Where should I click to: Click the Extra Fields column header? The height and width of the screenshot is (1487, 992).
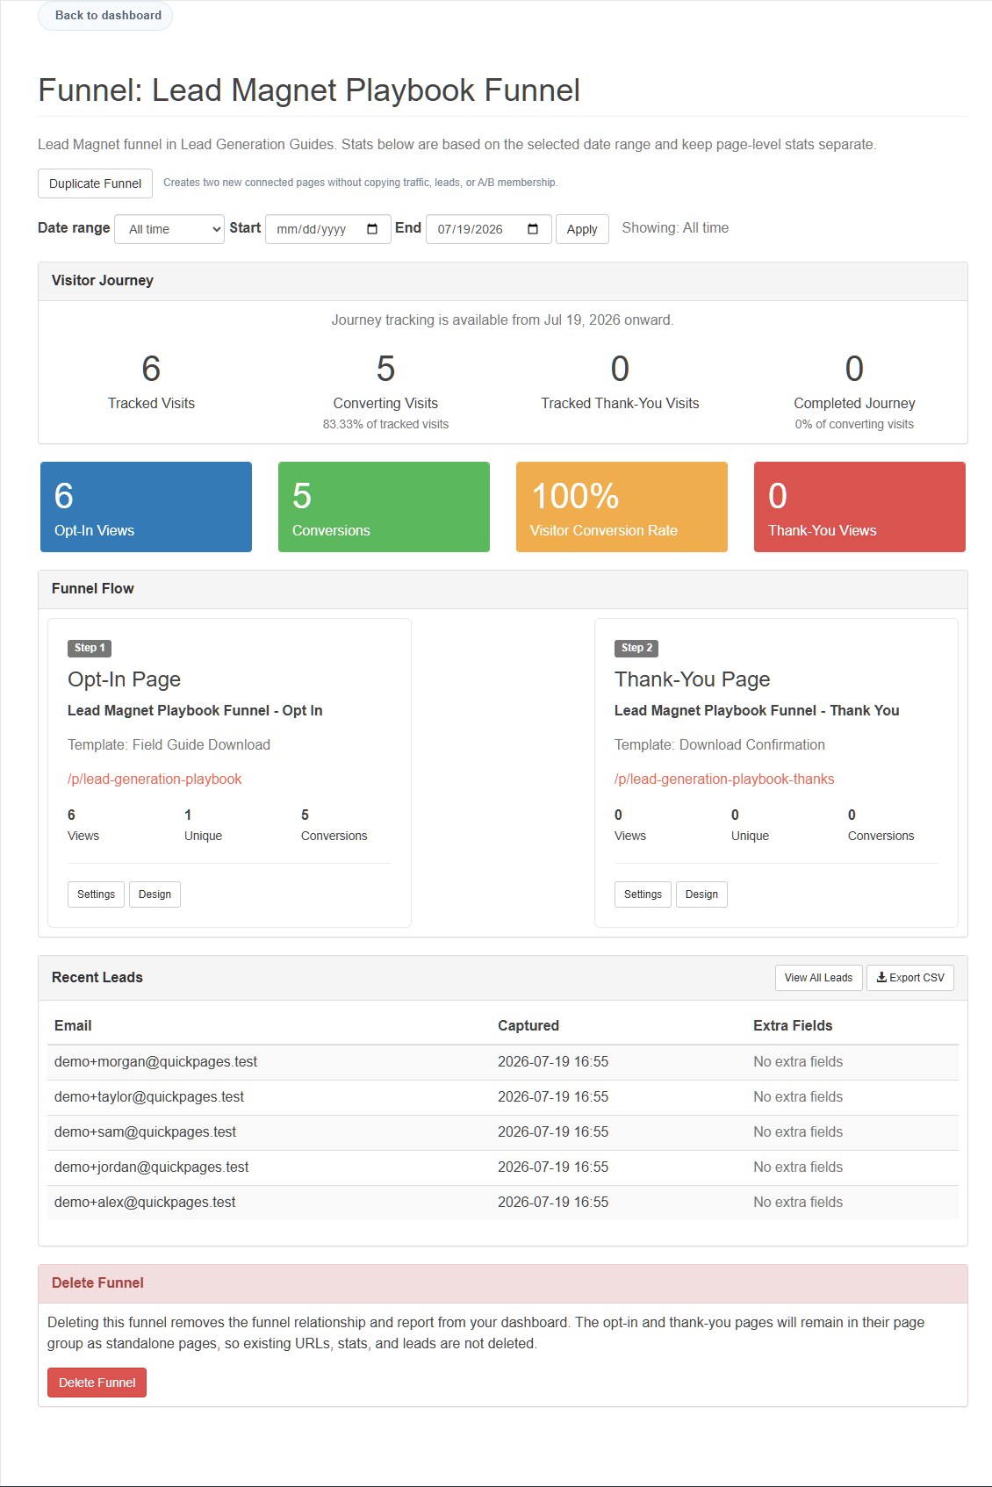click(793, 1025)
